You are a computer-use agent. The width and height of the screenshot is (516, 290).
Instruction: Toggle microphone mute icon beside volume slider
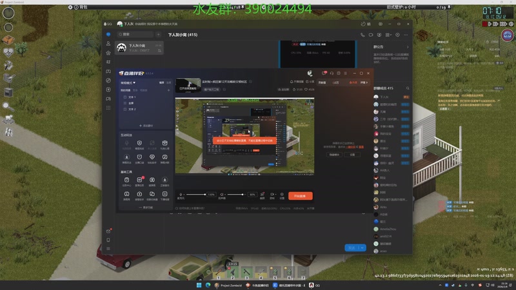pyautogui.click(x=181, y=195)
